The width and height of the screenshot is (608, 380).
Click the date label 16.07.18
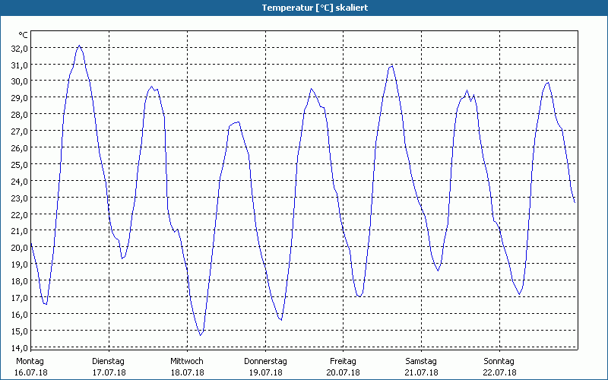(31, 372)
